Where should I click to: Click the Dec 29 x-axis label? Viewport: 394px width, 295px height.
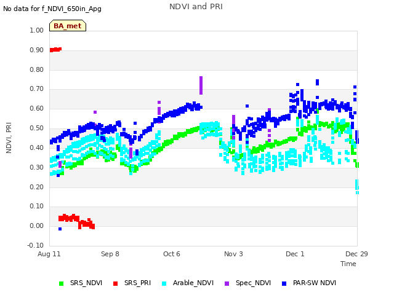(356, 254)
